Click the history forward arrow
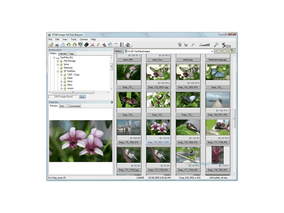 (225, 51)
